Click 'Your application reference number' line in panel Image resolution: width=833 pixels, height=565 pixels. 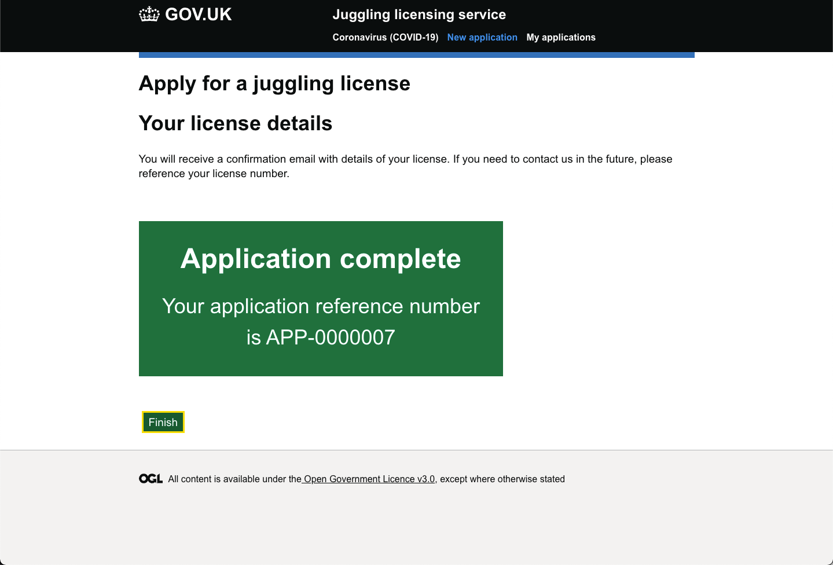(321, 306)
